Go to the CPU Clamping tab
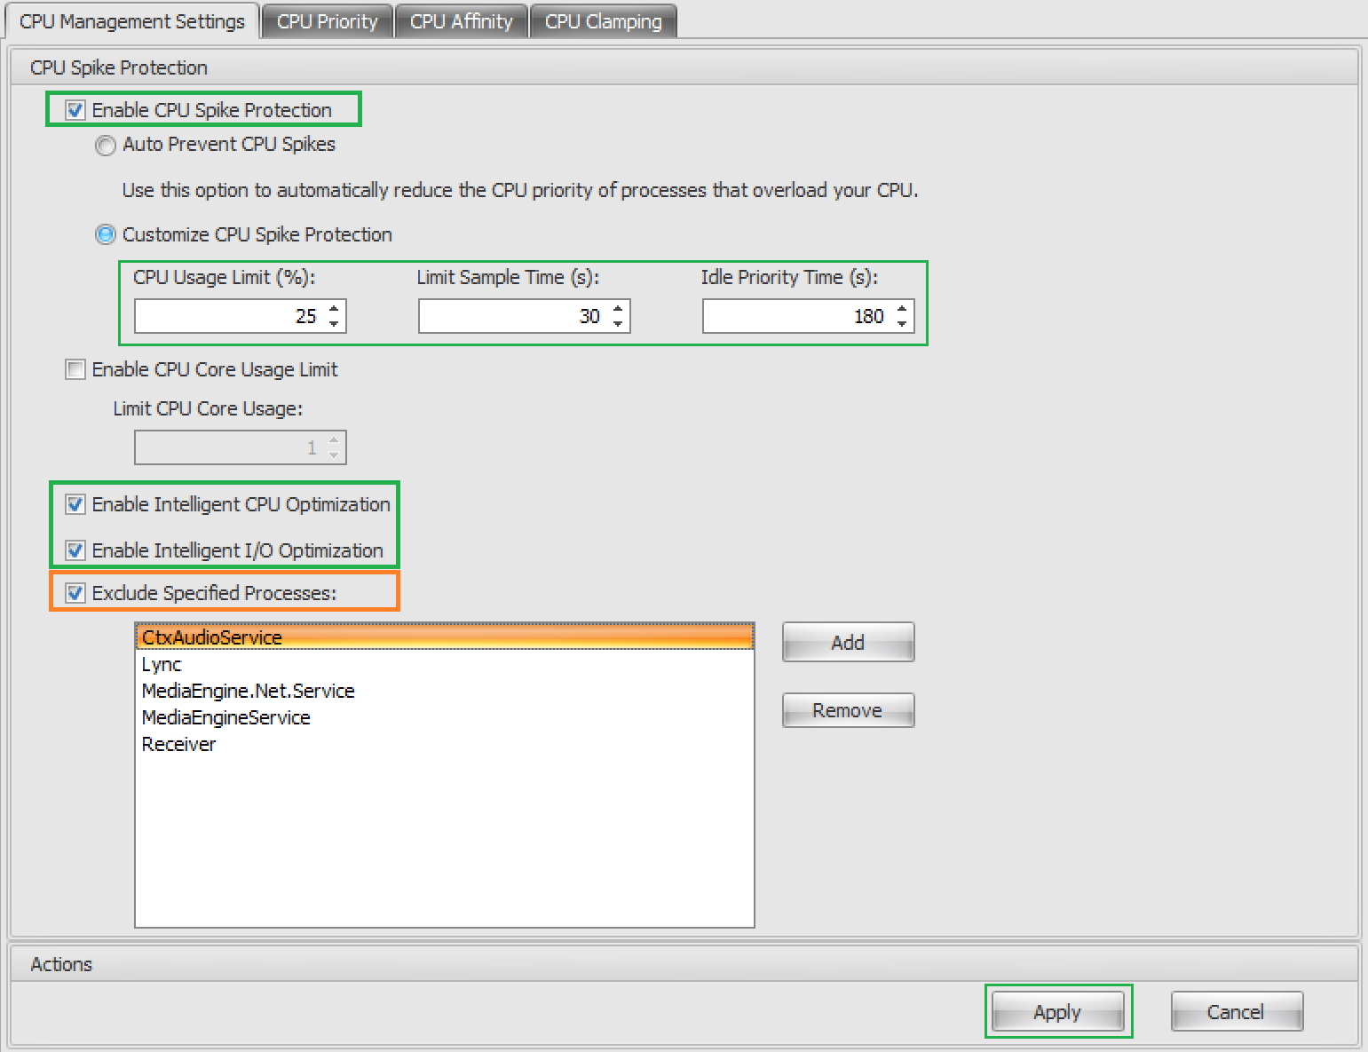Image resolution: width=1368 pixels, height=1052 pixels. coord(603,21)
